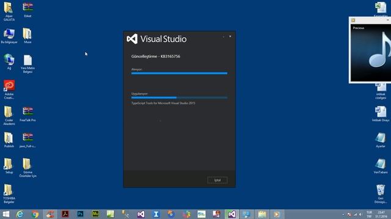Open the sticky notes taskbar item
The width and height of the screenshot is (391, 219).
pos(262,214)
